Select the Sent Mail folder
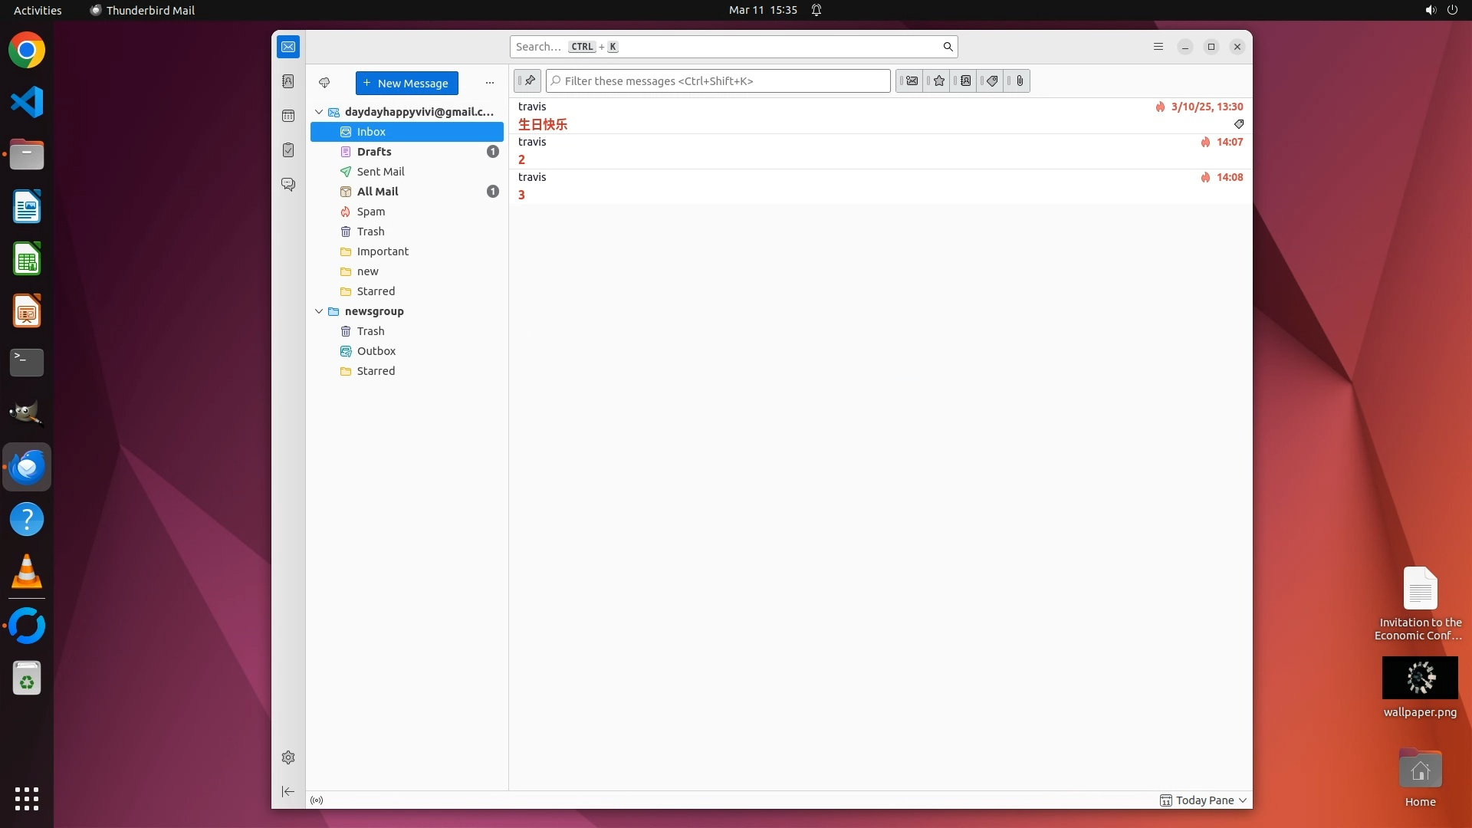This screenshot has height=828, width=1472. point(380,172)
